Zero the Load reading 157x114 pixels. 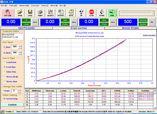point(35,22)
